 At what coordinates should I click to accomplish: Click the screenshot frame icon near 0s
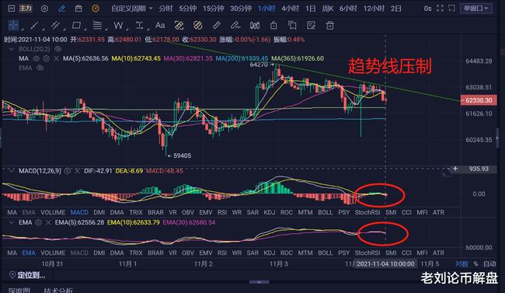[451, 9]
